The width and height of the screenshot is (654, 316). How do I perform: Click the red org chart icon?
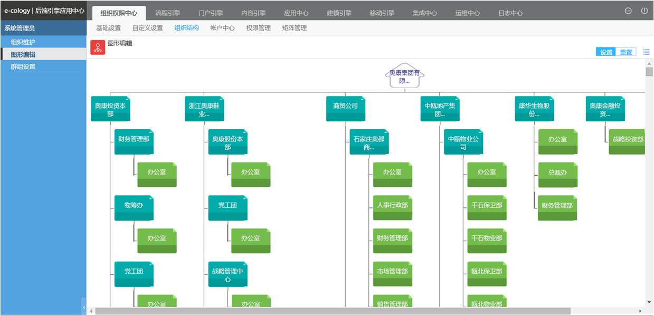click(98, 47)
